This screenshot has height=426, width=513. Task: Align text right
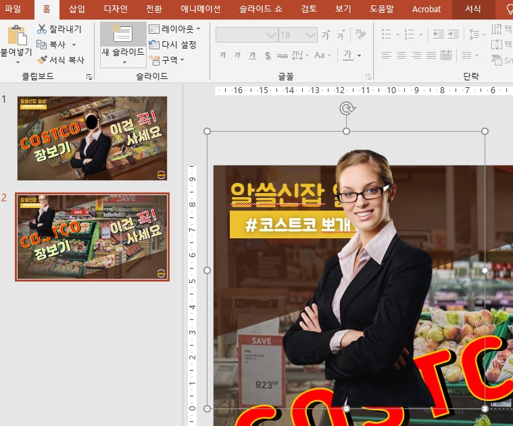416,55
